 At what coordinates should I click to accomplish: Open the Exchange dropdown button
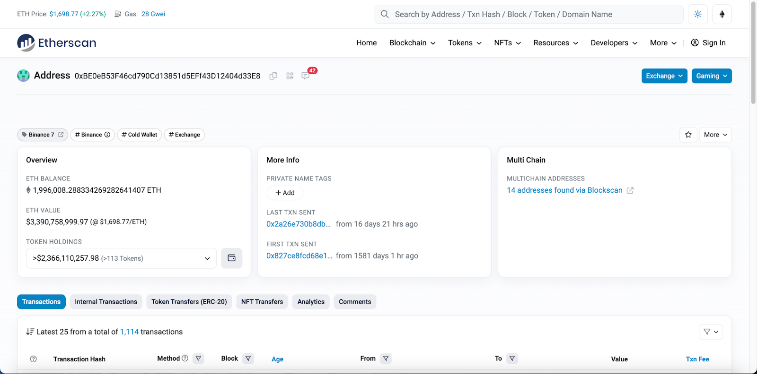click(664, 76)
